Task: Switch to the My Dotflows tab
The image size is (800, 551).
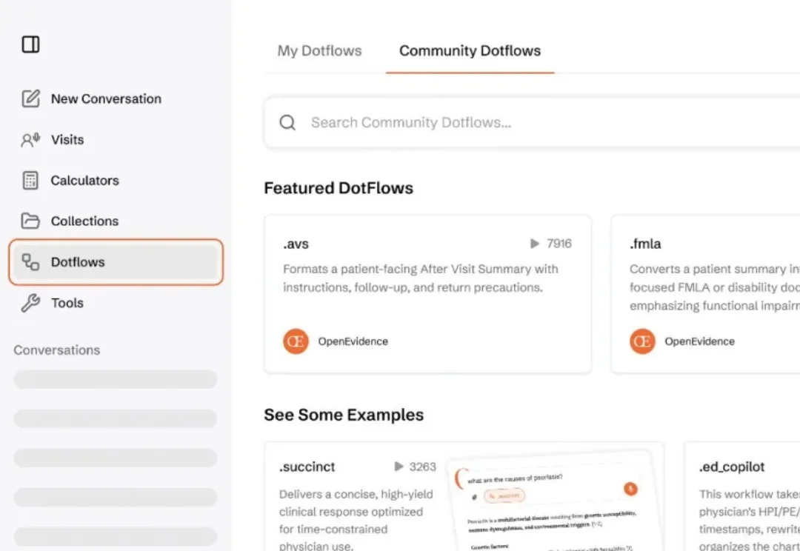Action: tap(319, 51)
